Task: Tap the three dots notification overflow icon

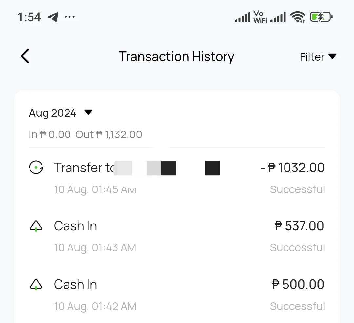Action: [69, 17]
